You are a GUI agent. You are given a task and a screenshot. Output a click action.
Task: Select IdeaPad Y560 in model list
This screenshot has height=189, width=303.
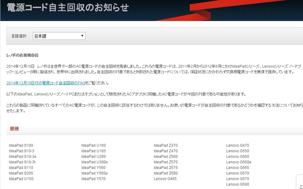click(93, 168)
